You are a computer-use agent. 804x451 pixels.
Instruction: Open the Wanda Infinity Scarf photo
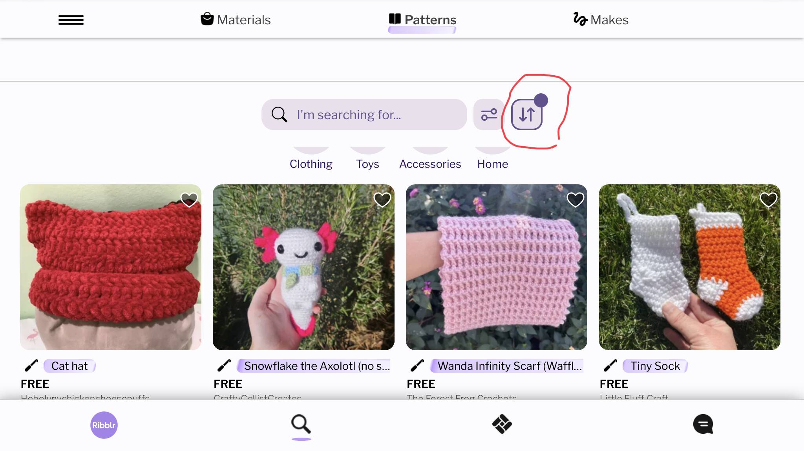[x=497, y=267]
